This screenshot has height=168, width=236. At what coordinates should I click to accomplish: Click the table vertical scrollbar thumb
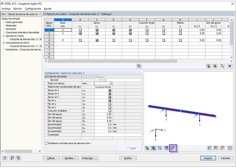tap(231, 33)
